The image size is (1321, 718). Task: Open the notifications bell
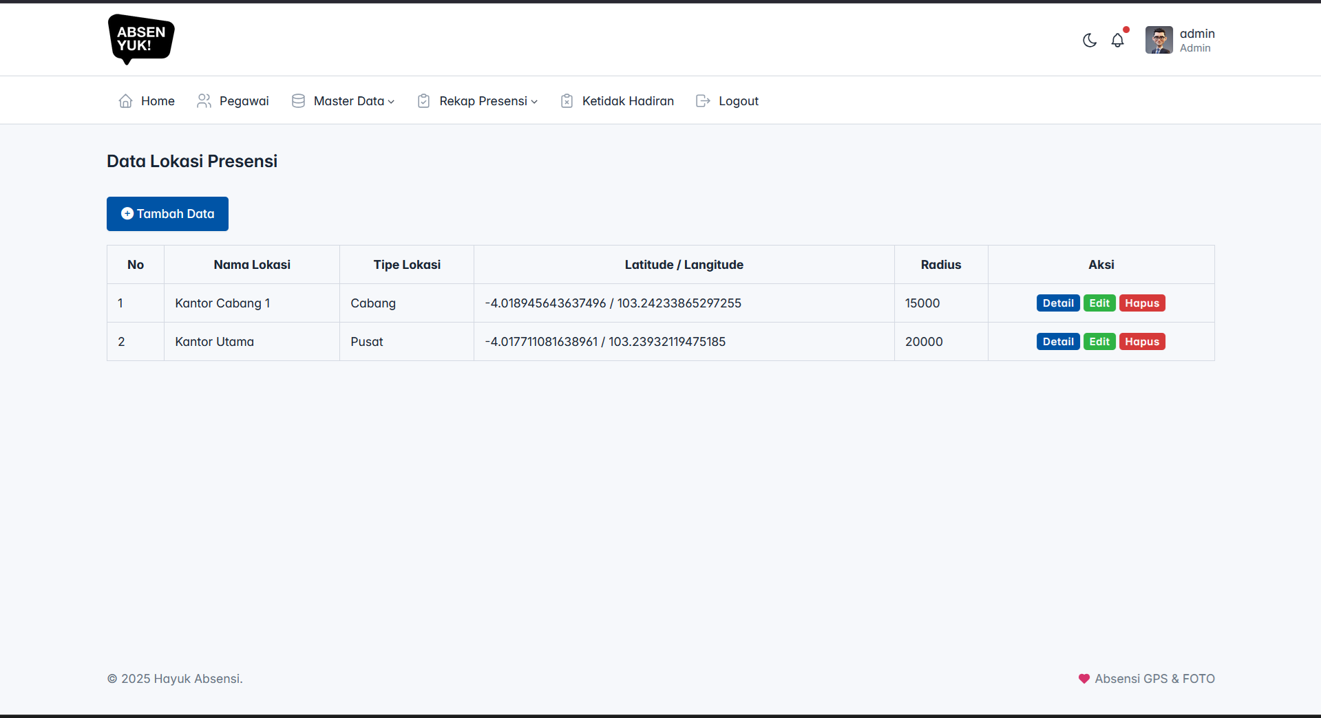click(x=1118, y=40)
